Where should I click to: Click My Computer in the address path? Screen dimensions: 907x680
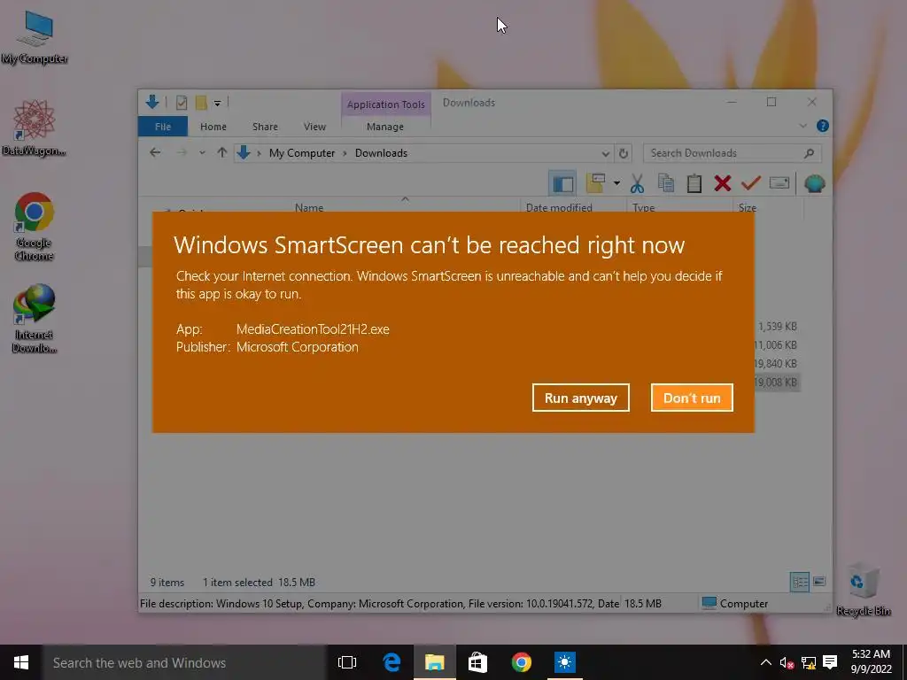click(302, 153)
